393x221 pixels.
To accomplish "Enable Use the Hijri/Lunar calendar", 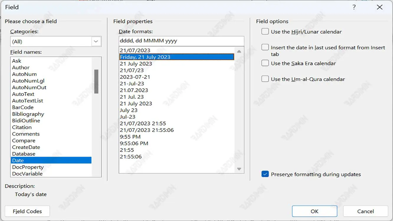I will (x=265, y=31).
